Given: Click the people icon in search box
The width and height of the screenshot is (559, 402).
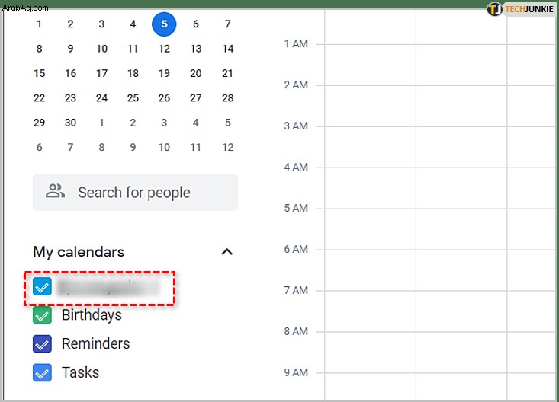Looking at the screenshot, I should (x=55, y=191).
